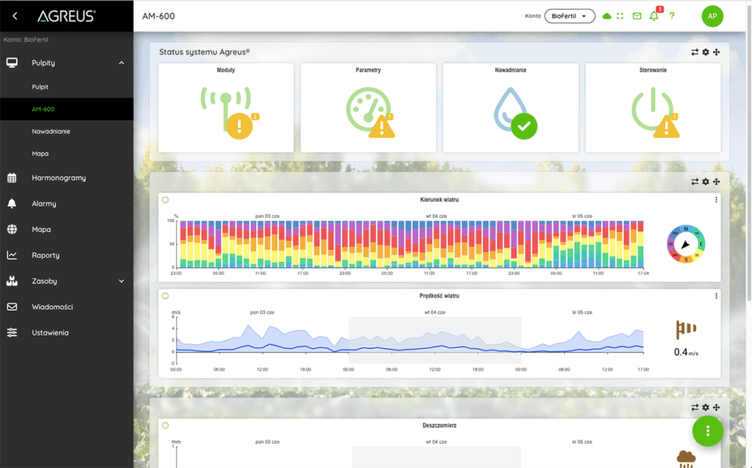Open Pulpit submenu item
Screen dimensions: 752x468
click(40, 87)
